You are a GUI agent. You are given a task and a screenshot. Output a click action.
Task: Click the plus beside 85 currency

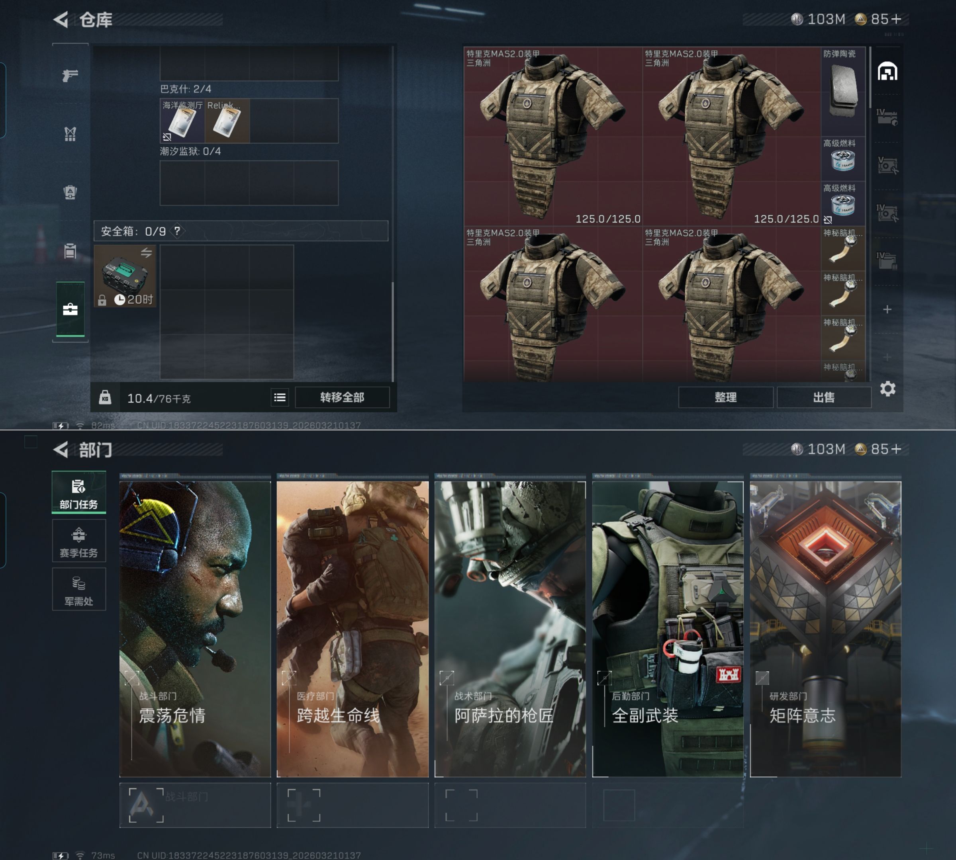(x=896, y=20)
